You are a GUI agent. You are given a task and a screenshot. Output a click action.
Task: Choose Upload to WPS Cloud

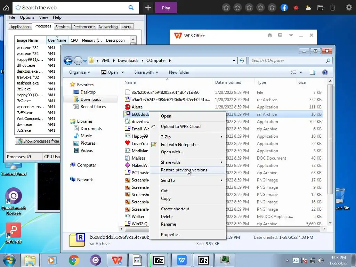[x=188, y=127]
